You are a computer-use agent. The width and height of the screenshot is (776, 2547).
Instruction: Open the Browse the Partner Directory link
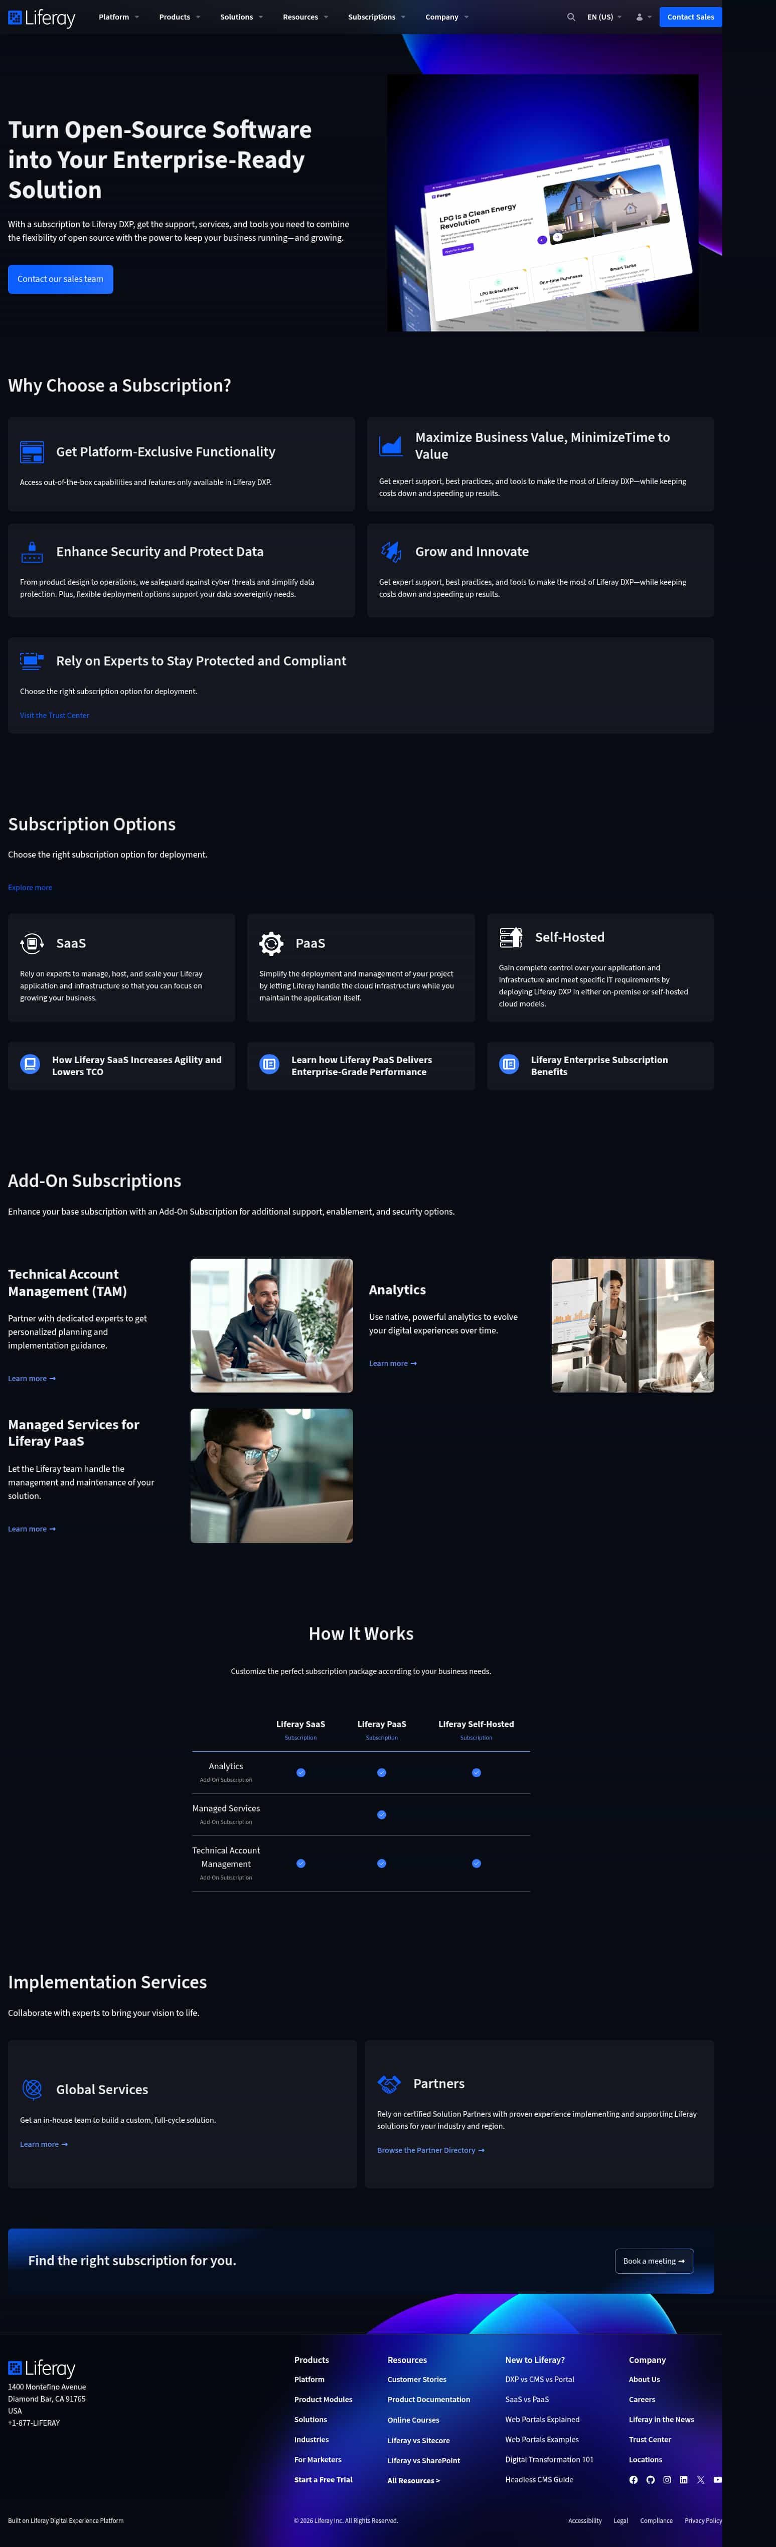430,2150
